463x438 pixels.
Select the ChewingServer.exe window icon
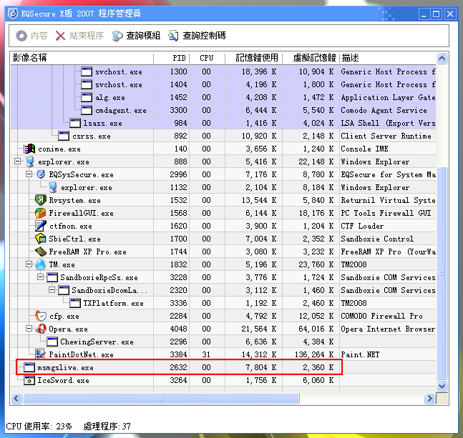point(52,342)
